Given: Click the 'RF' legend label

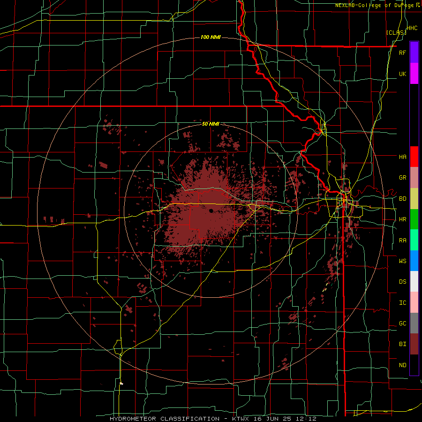Looking at the screenshot, I should [x=402, y=53].
